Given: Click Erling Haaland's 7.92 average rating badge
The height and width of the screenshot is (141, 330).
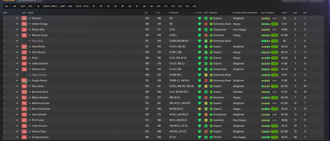Looking at the screenshot, I should point(274,137).
